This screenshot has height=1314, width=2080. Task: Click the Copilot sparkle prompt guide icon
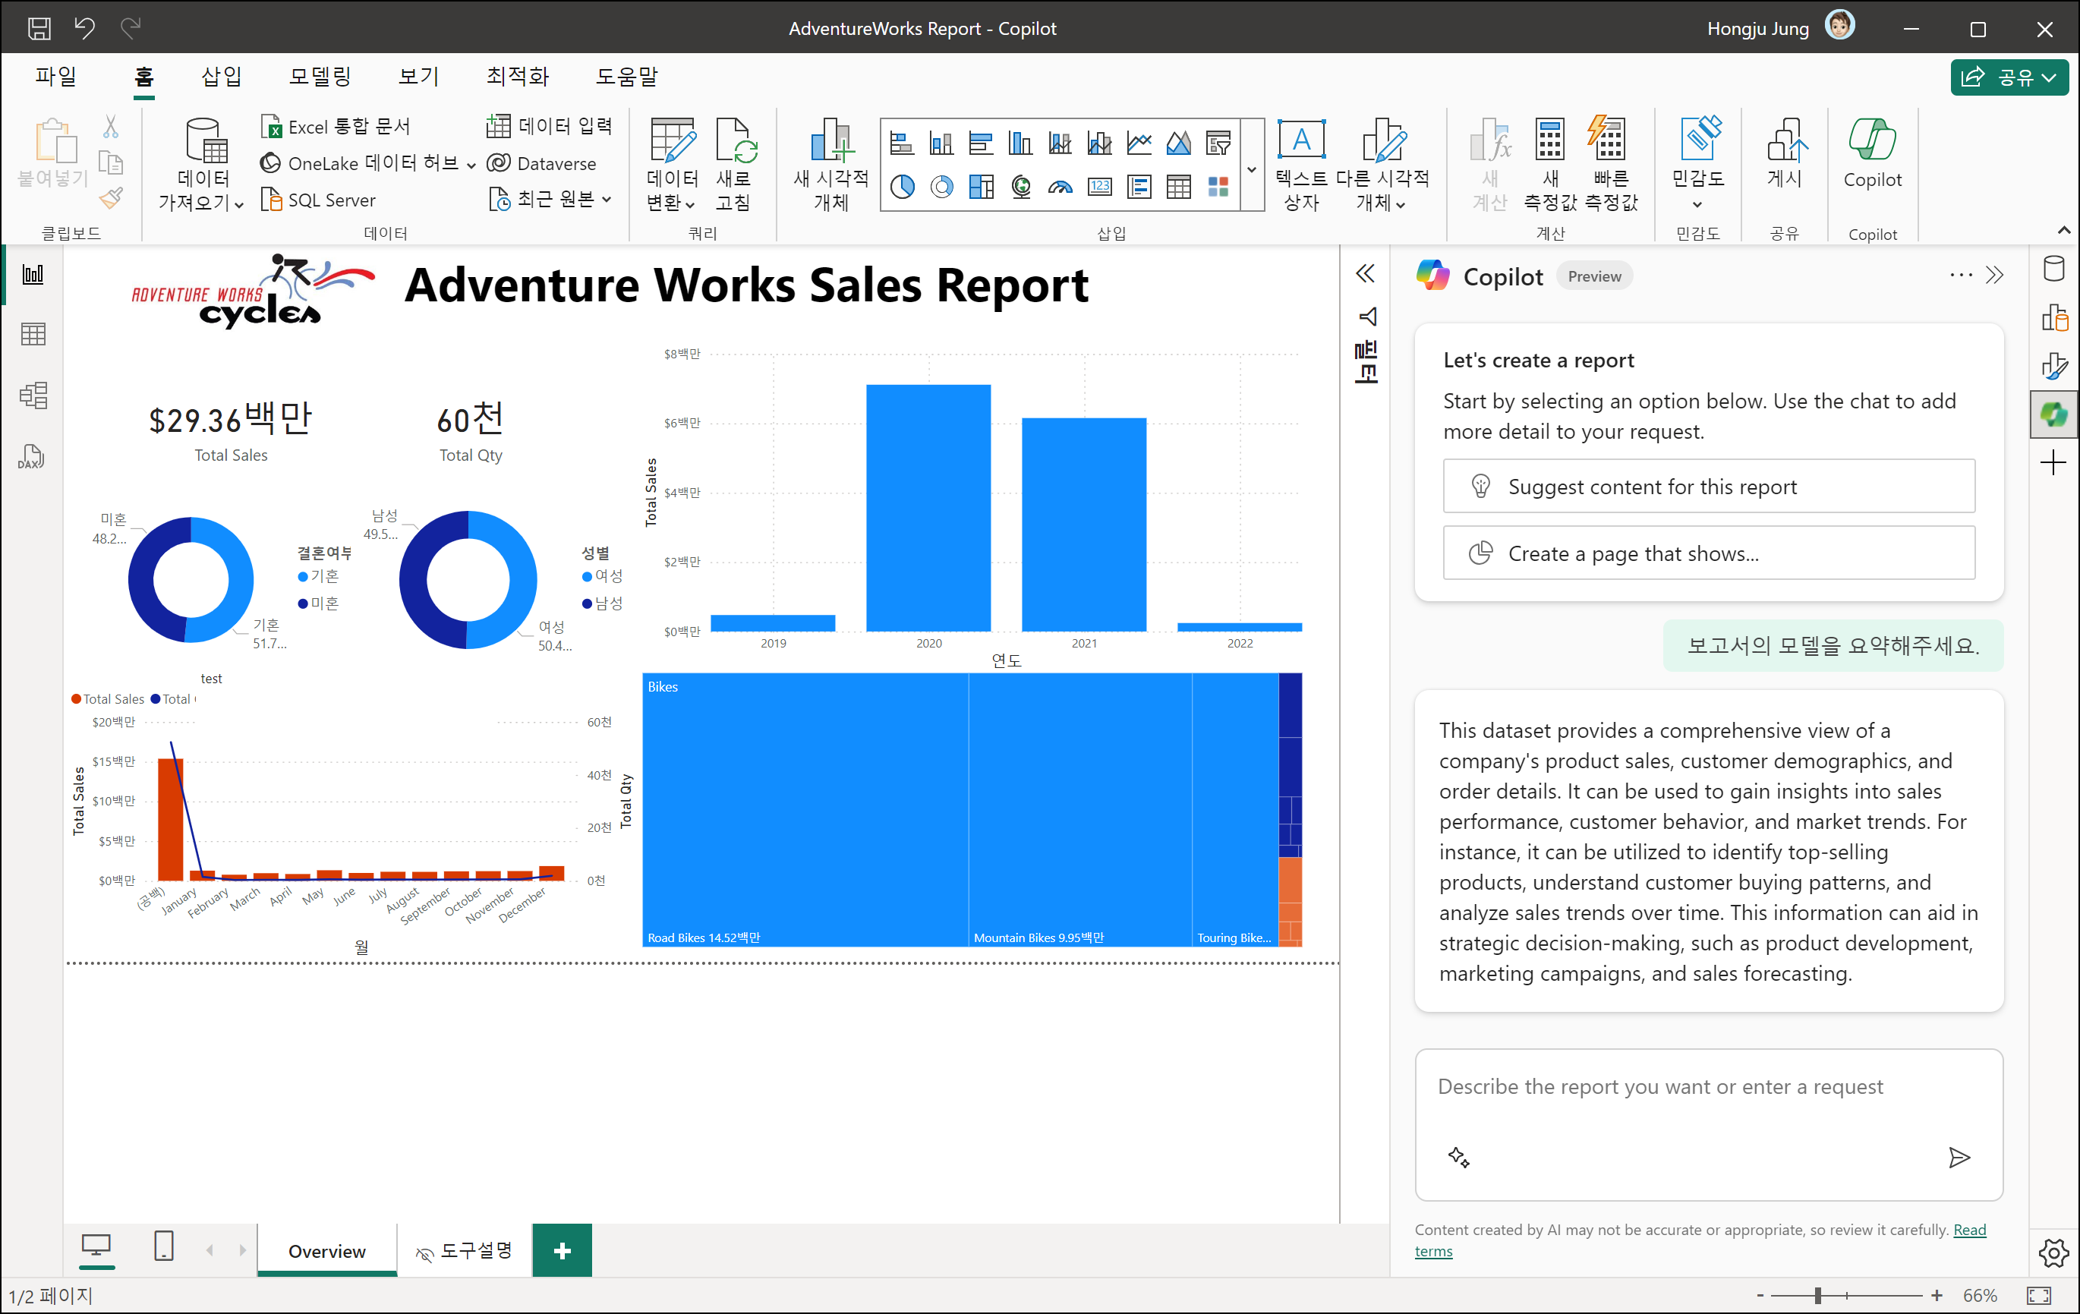pyautogui.click(x=1458, y=1157)
